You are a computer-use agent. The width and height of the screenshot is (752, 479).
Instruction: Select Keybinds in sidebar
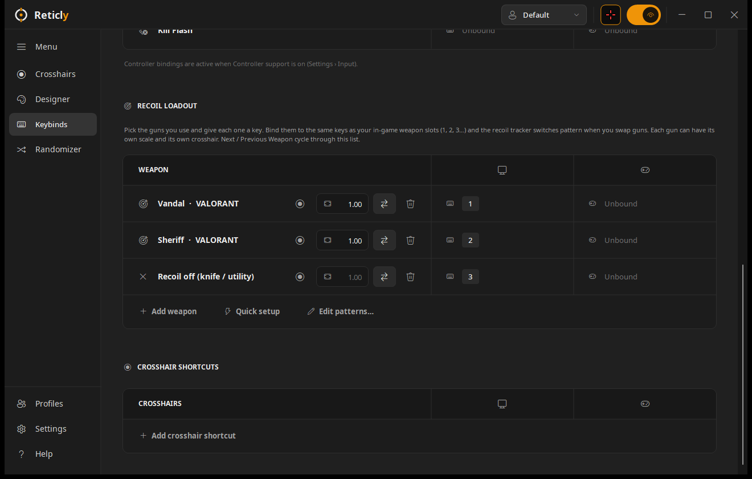point(53,124)
